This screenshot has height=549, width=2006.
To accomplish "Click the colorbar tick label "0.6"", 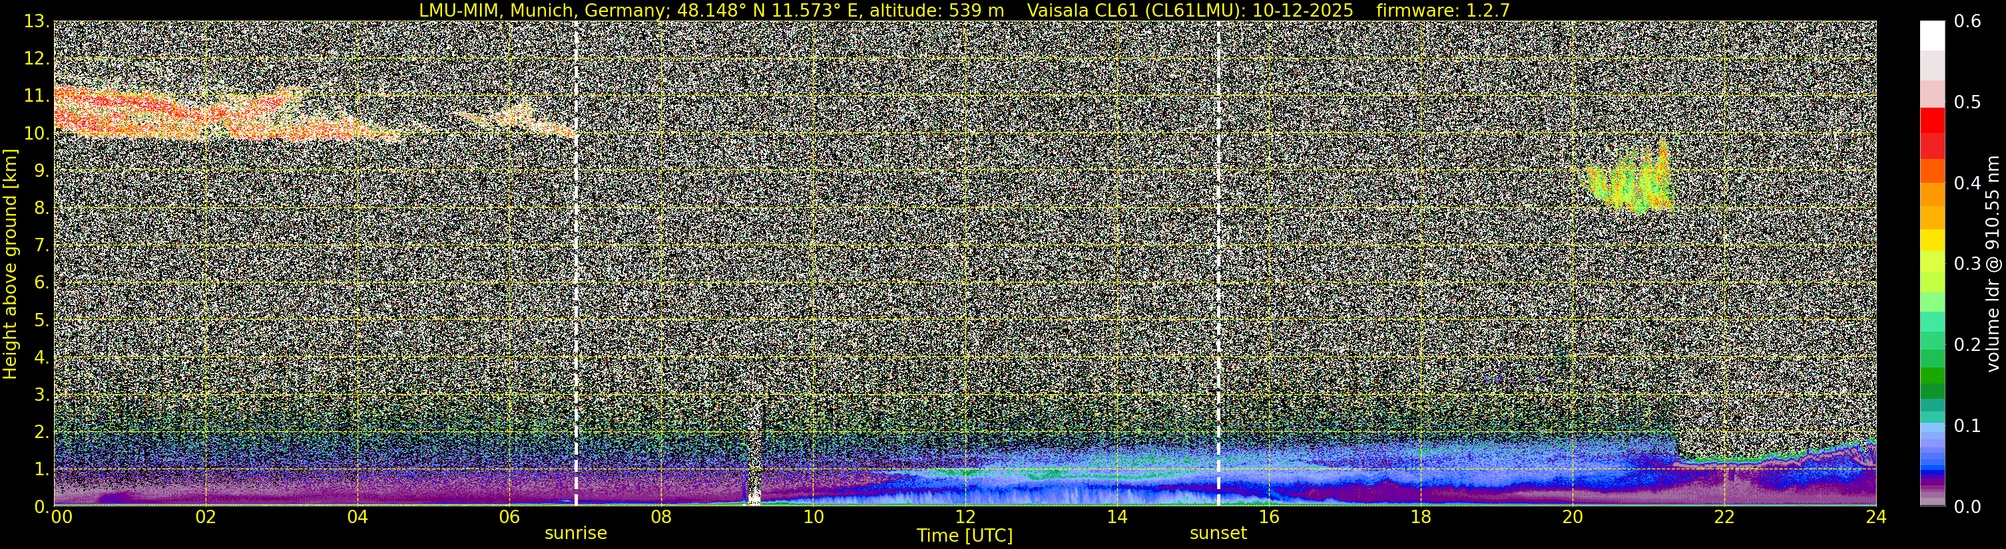I will tap(1968, 22).
